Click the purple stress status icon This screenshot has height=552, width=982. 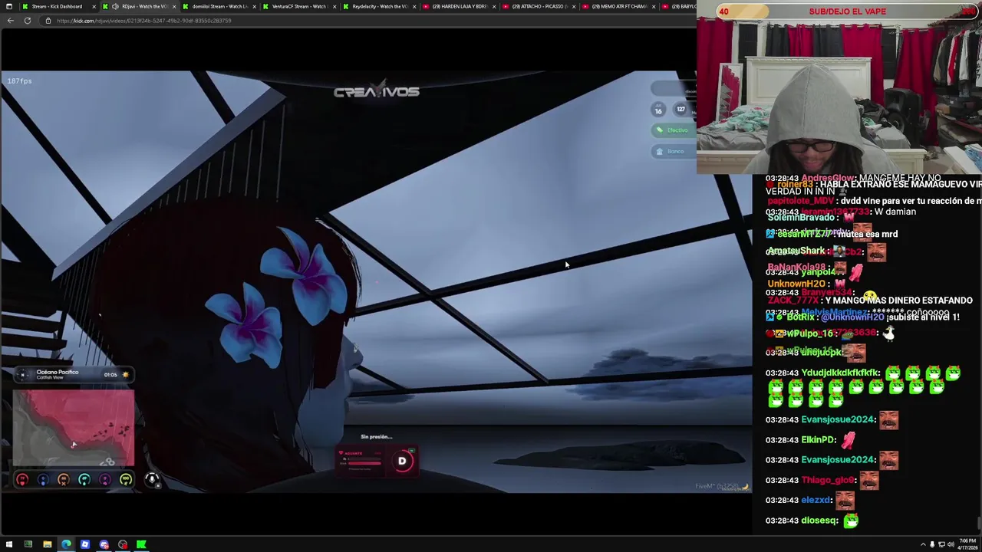[x=105, y=480]
